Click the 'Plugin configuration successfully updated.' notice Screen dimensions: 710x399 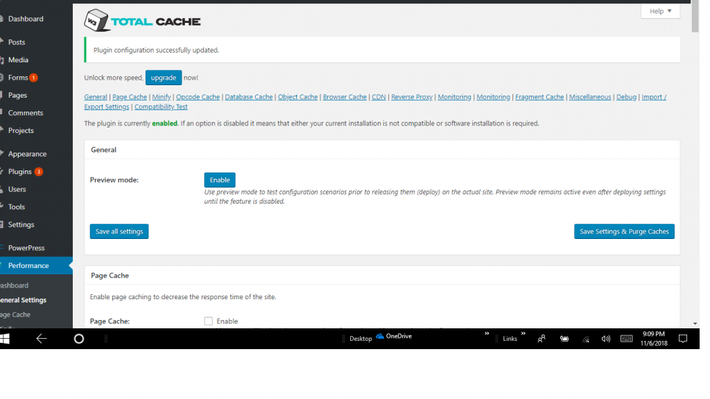point(382,50)
